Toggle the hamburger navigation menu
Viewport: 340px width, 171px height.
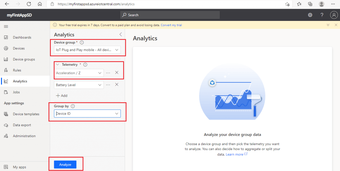(6, 27)
